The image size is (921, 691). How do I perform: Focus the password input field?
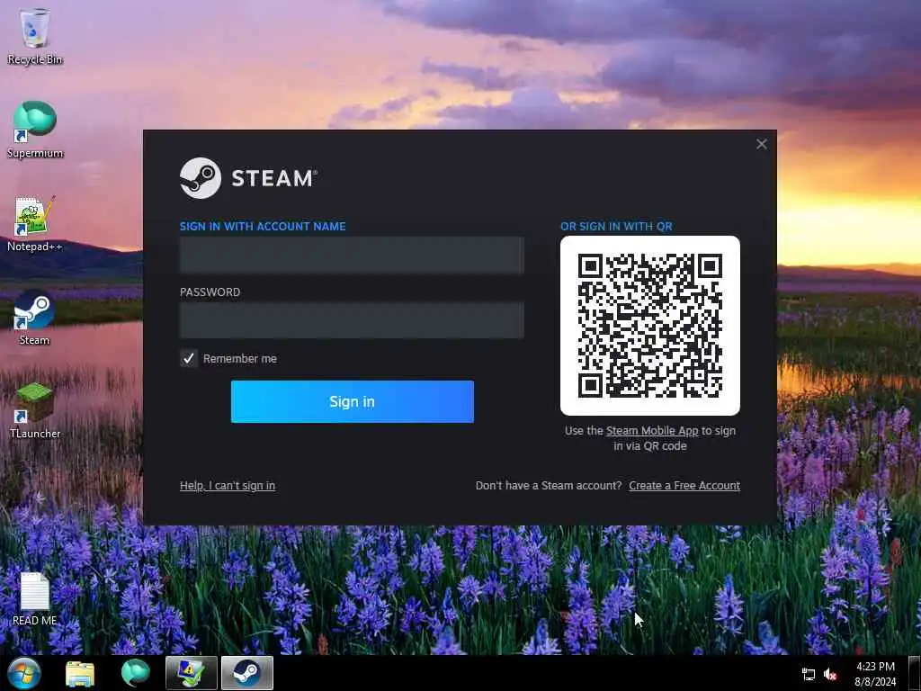point(352,320)
